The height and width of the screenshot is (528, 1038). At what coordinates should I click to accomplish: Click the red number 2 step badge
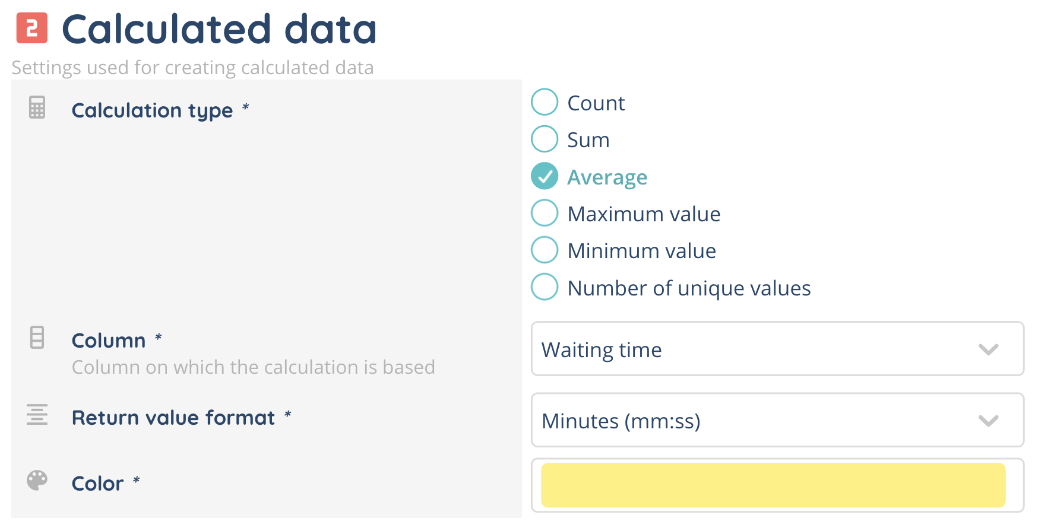(31, 28)
